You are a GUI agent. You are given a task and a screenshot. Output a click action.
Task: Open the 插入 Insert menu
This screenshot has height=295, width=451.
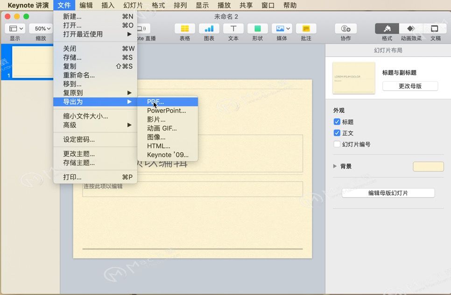pos(108,5)
